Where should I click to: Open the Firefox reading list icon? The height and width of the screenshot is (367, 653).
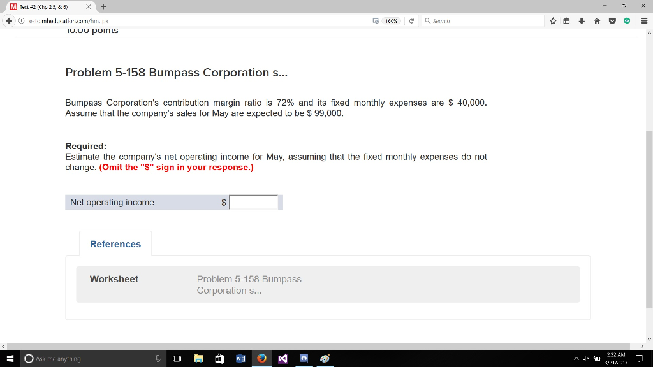(566, 20)
